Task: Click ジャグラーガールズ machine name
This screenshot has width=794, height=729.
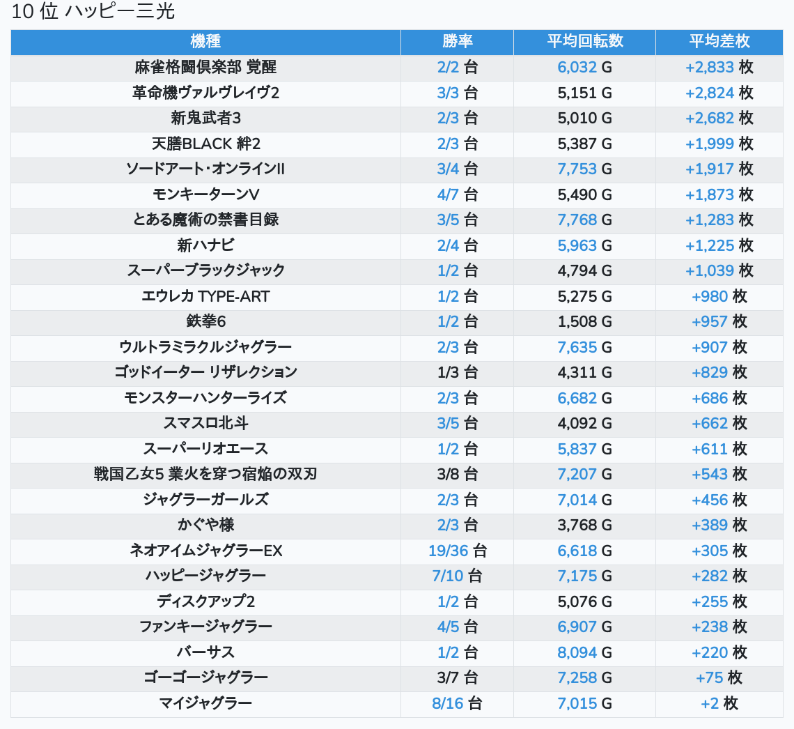Action: click(205, 500)
